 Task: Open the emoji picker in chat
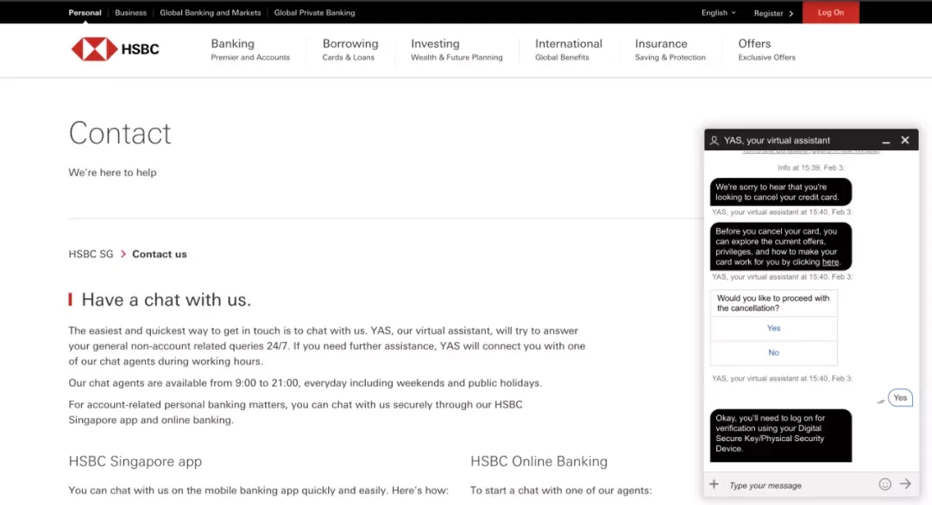click(885, 484)
